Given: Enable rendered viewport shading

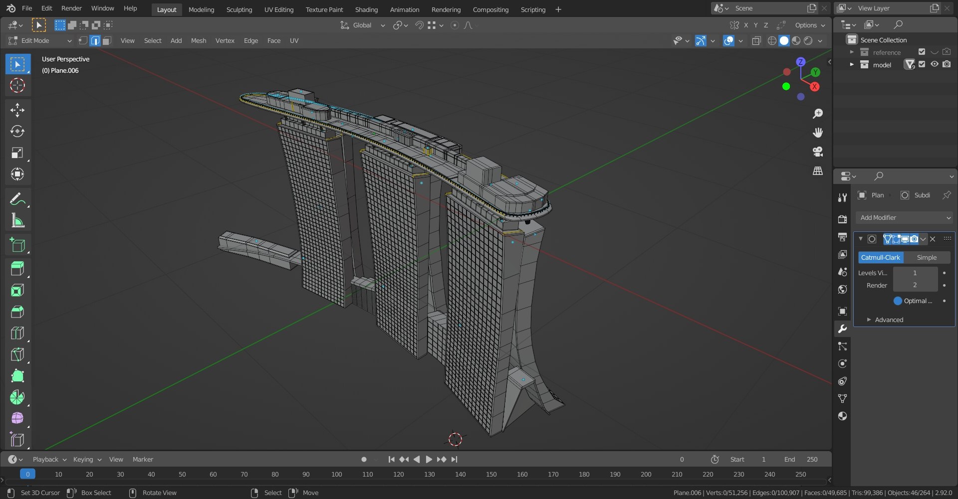Looking at the screenshot, I should 808,41.
